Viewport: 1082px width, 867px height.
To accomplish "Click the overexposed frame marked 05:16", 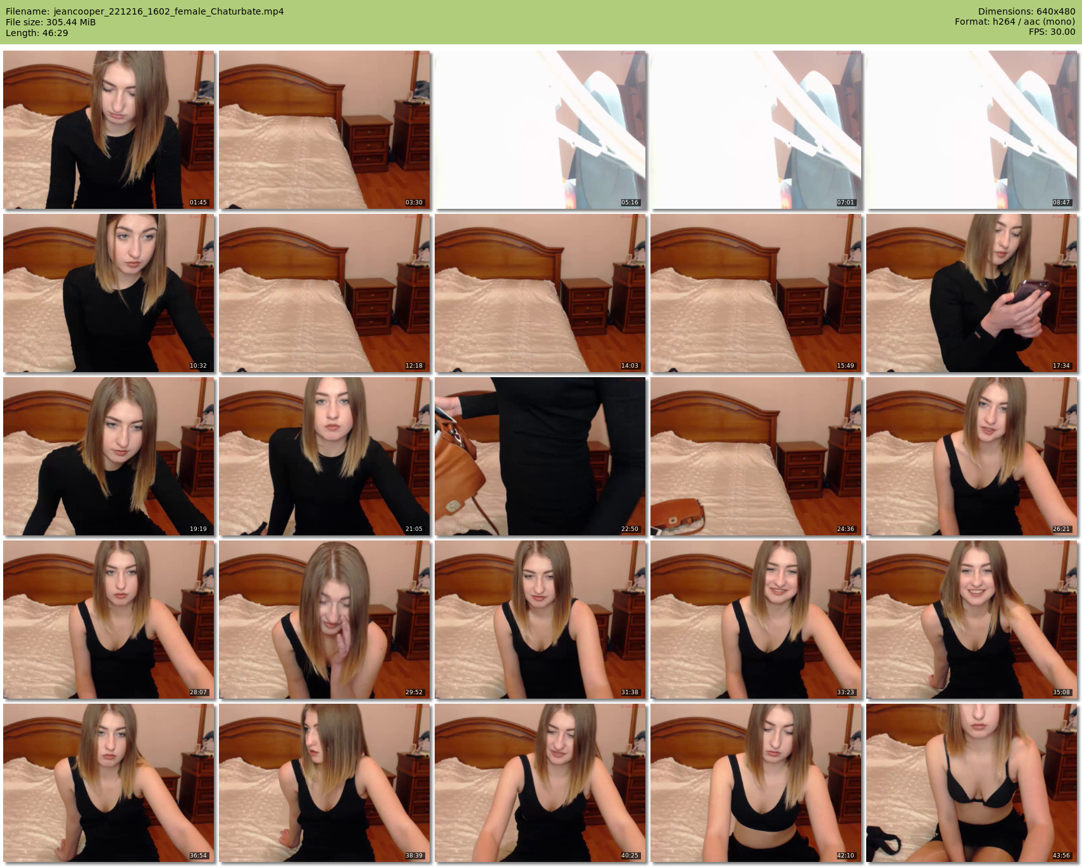I will click(540, 130).
